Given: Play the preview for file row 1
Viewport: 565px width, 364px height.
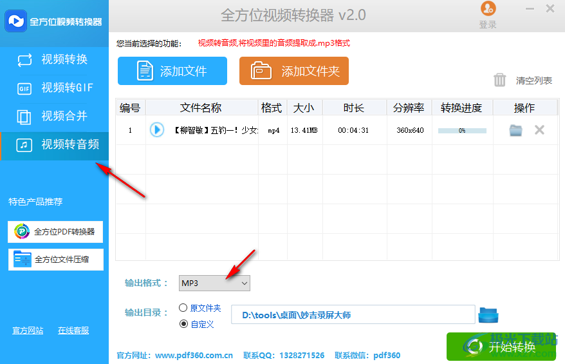Looking at the screenshot, I should (x=157, y=130).
